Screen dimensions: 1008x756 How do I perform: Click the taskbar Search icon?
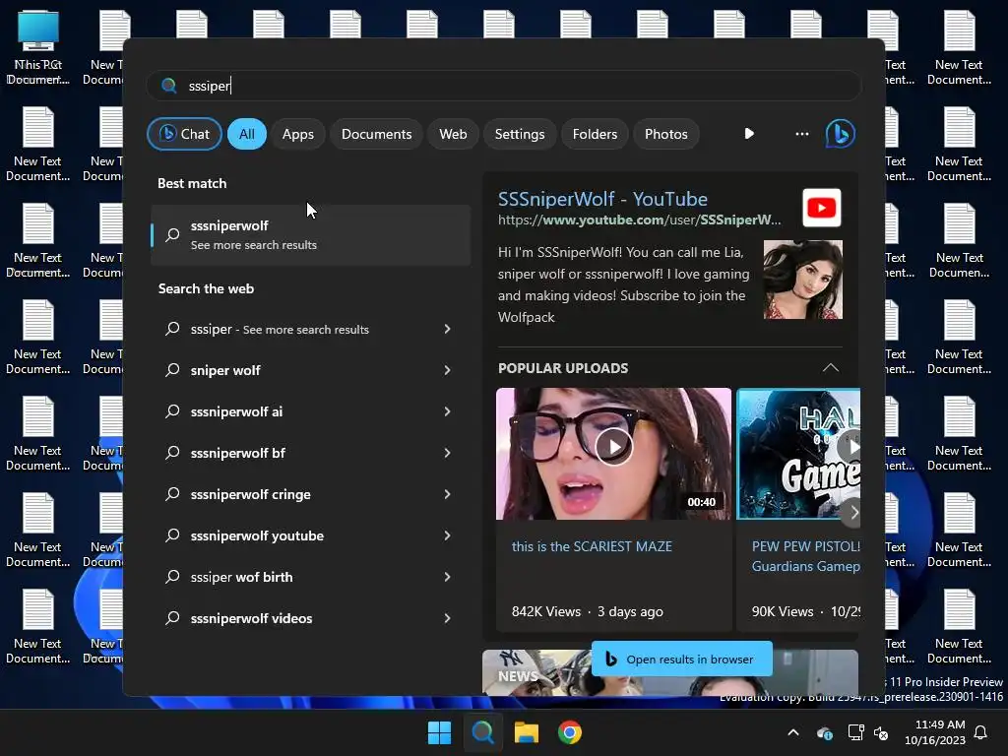coord(482,732)
